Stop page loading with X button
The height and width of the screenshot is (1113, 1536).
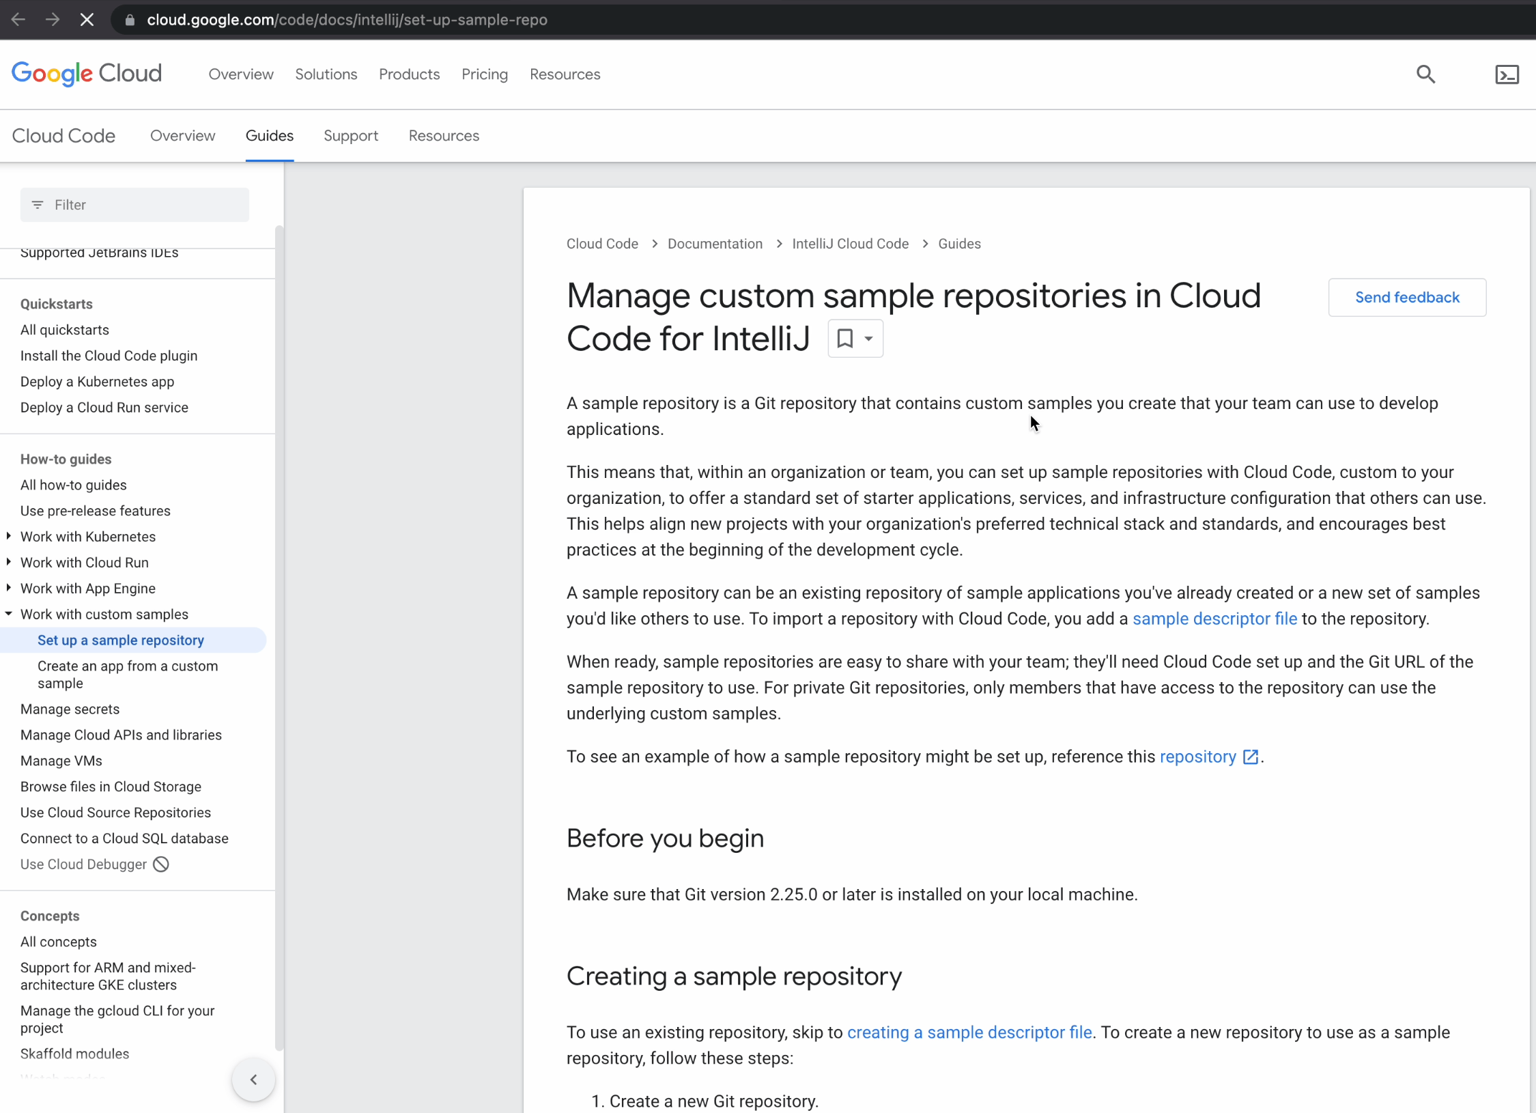tap(87, 20)
